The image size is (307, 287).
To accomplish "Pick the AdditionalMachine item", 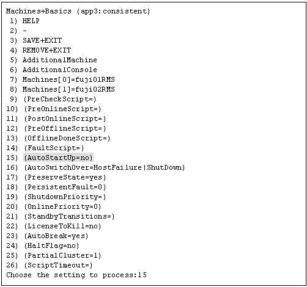I will pos(60,60).
